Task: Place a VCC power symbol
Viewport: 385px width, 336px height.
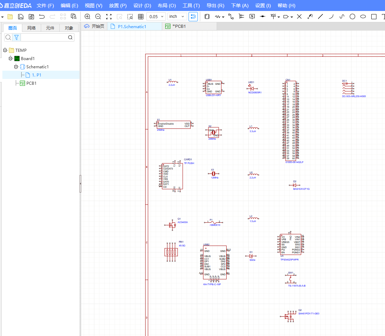Action: tap(273, 17)
